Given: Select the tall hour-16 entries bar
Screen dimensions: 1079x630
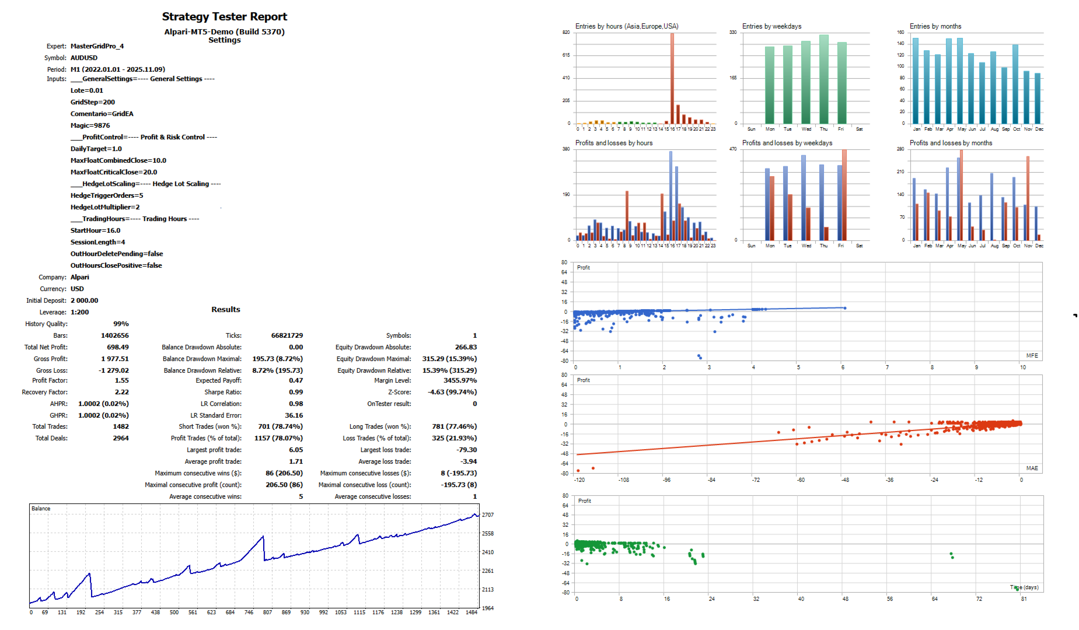Looking at the screenshot, I should pos(672,78).
